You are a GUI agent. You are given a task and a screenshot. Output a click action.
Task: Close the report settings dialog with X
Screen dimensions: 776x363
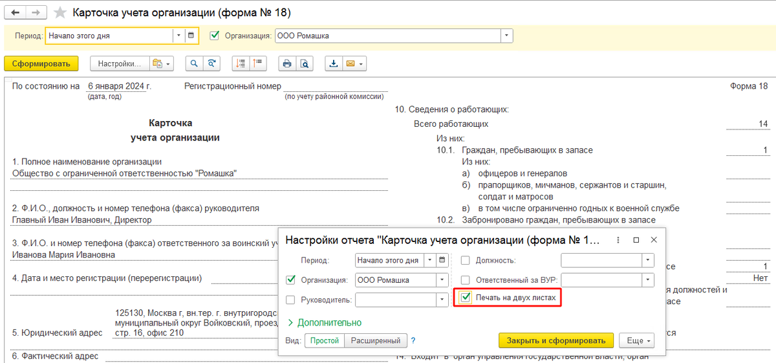click(x=654, y=239)
